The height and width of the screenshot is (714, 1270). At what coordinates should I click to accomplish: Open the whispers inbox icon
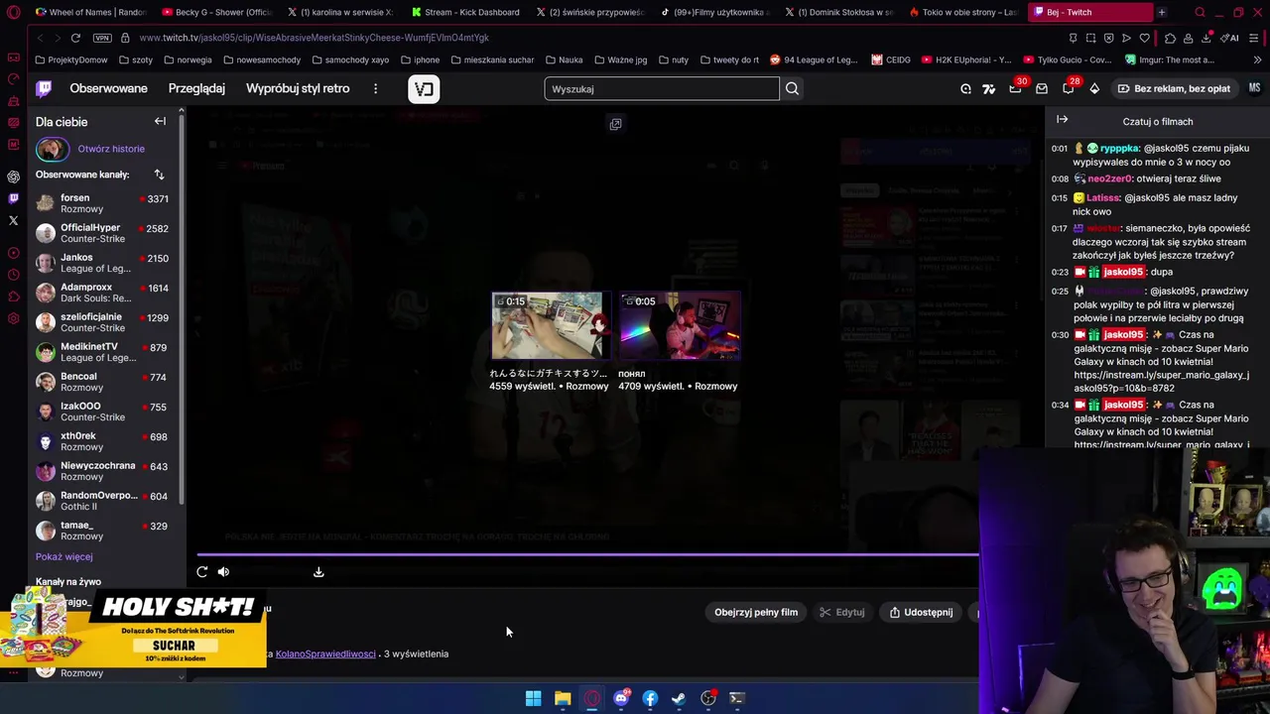click(x=1042, y=88)
